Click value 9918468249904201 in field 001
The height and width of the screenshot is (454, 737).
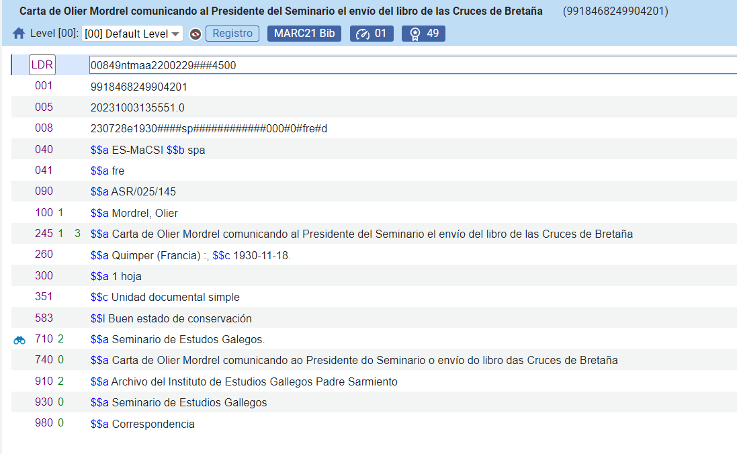coord(138,87)
